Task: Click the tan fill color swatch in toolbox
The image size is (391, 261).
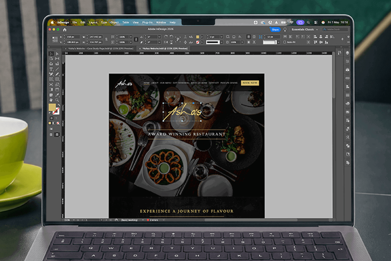Action: (x=52, y=108)
